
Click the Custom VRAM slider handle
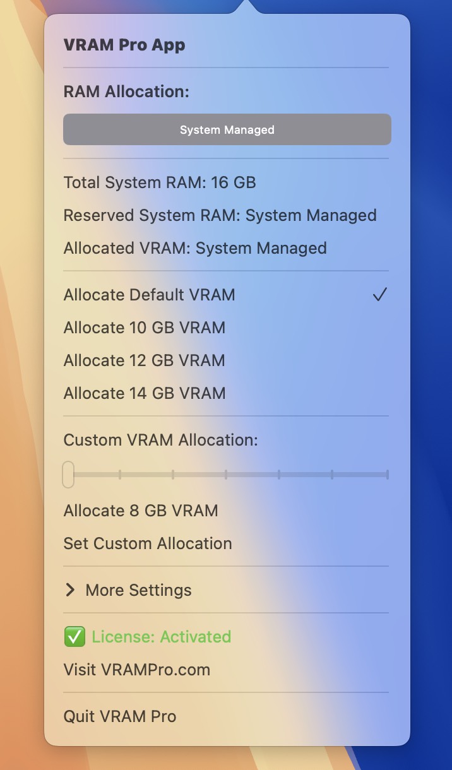click(x=68, y=474)
